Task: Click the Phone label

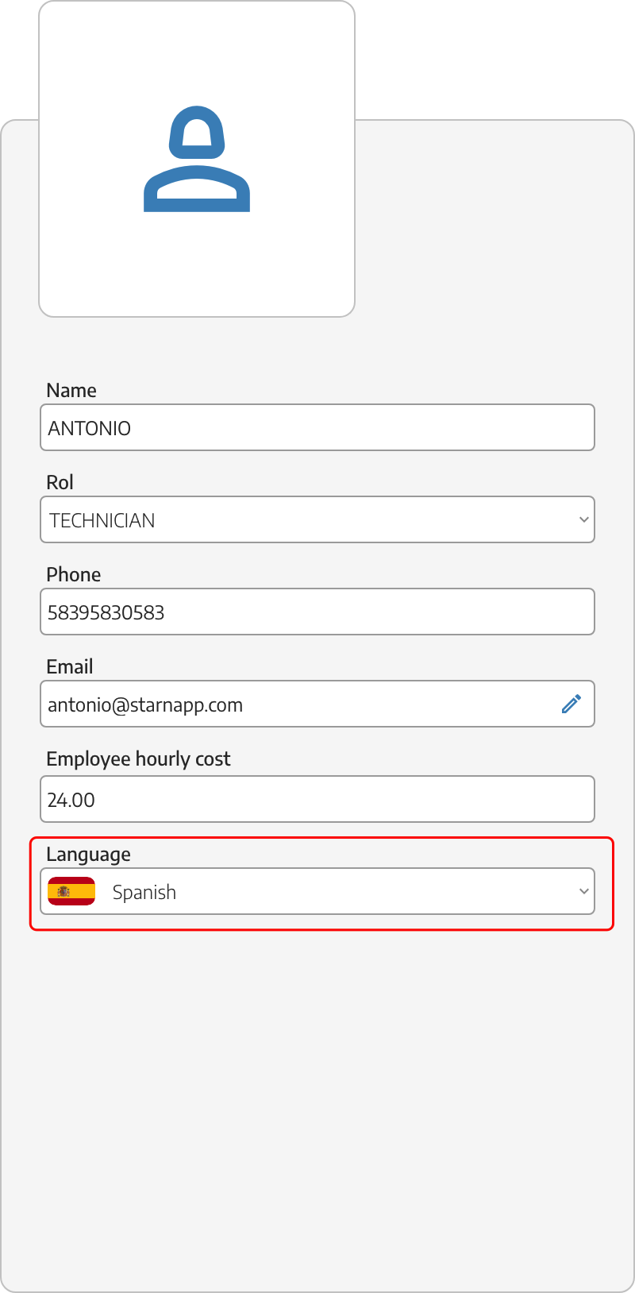Action: pos(74,574)
